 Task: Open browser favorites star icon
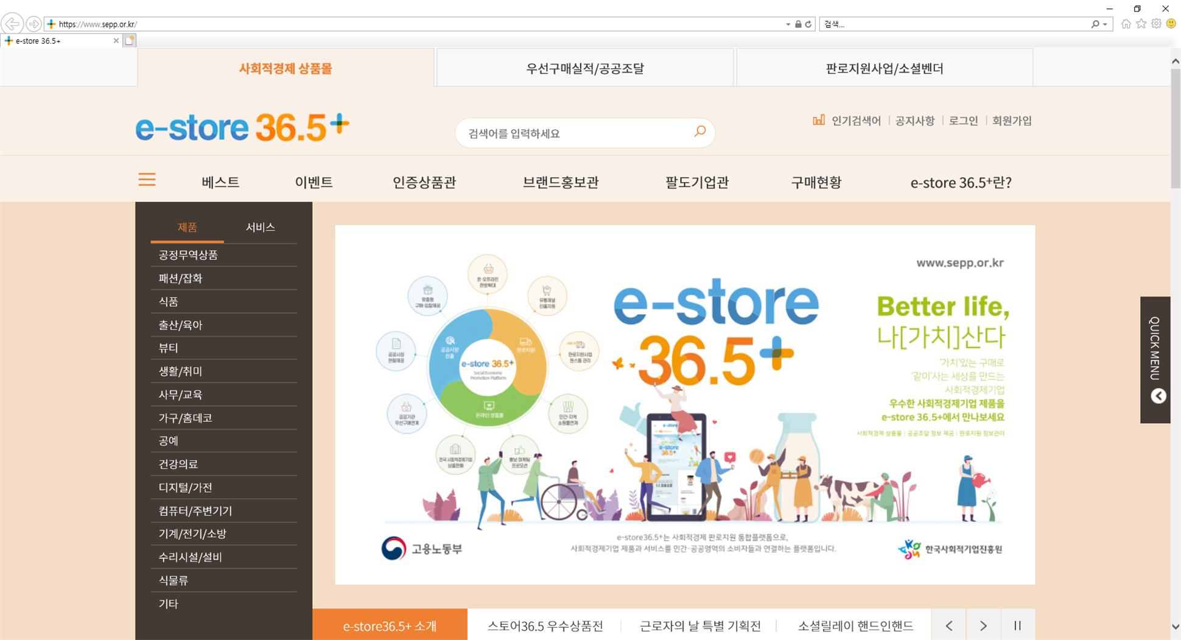click(x=1141, y=24)
